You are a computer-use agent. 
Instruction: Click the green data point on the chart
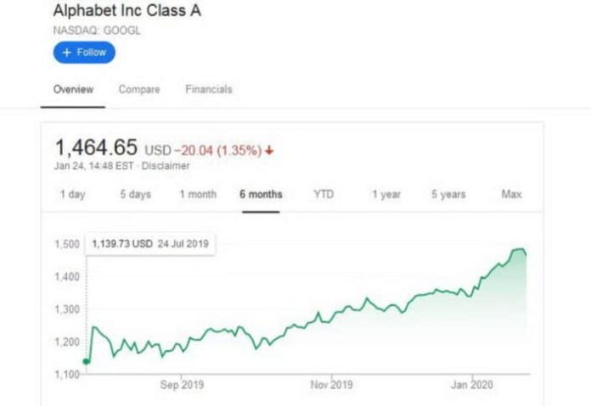coord(87,362)
